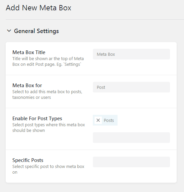Open the Meta Box for dropdown showing Post

pyautogui.click(x=131, y=87)
